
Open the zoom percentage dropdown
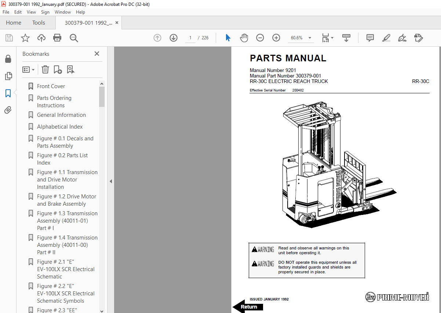pos(309,37)
